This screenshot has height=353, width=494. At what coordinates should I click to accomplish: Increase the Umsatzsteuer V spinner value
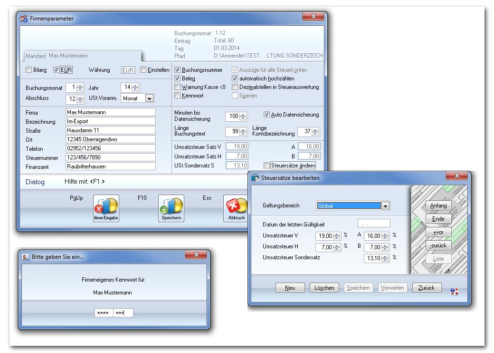(x=337, y=235)
